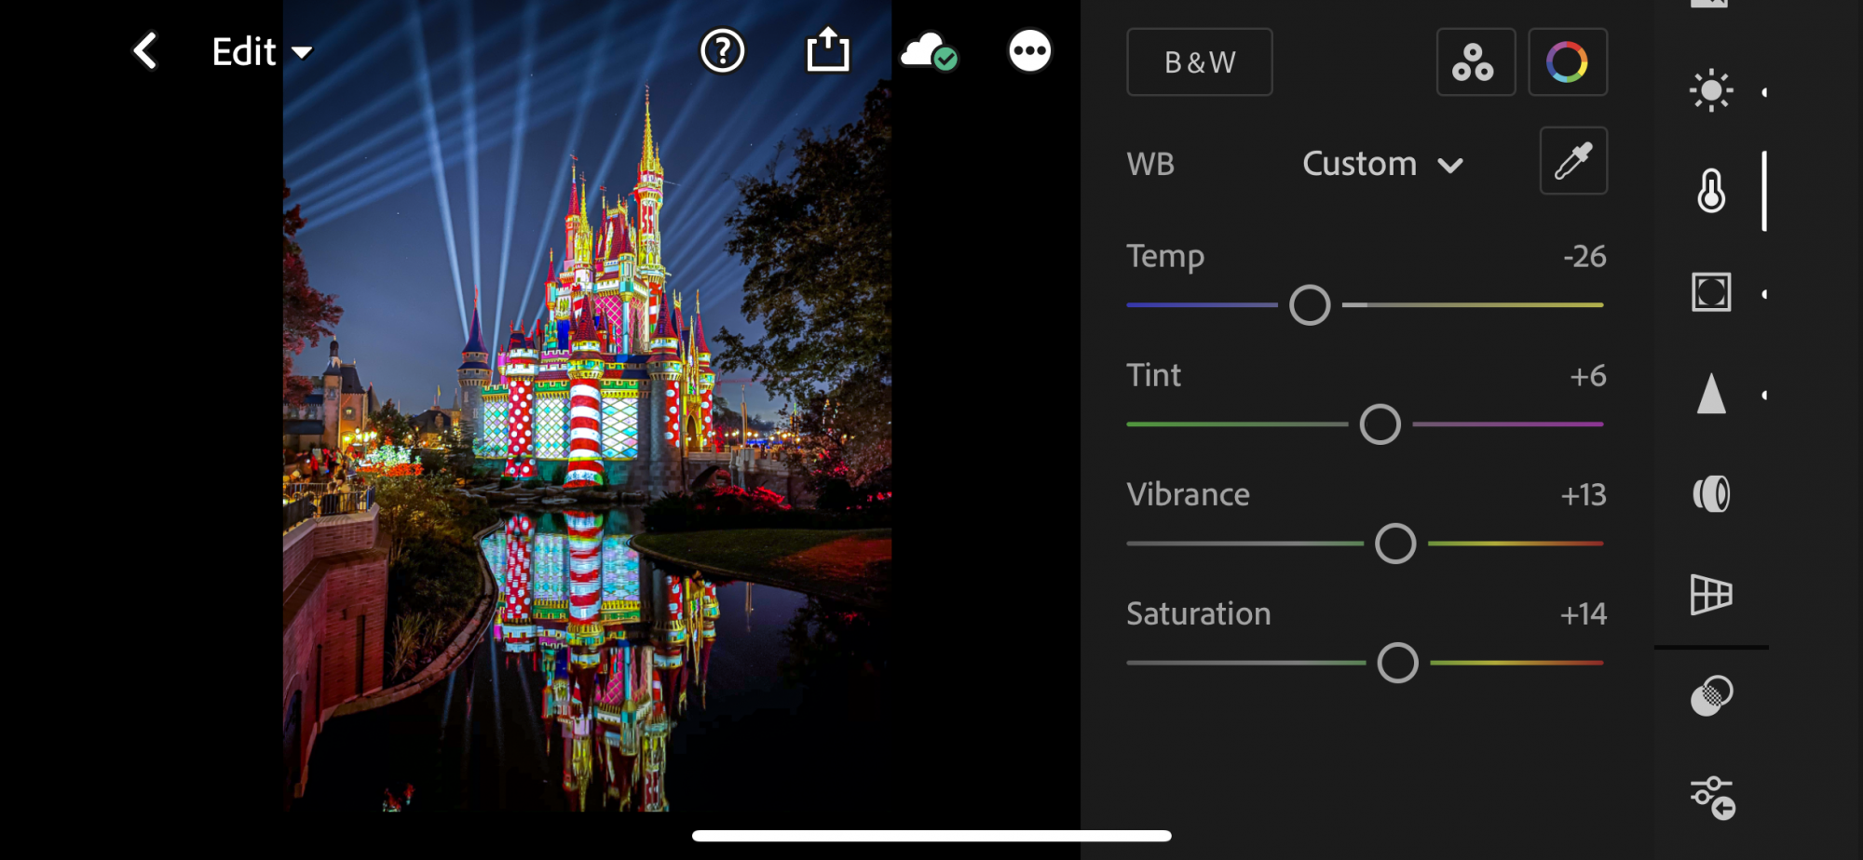Open the Geometry perspective grid icon
1863x860 pixels.
click(1711, 595)
